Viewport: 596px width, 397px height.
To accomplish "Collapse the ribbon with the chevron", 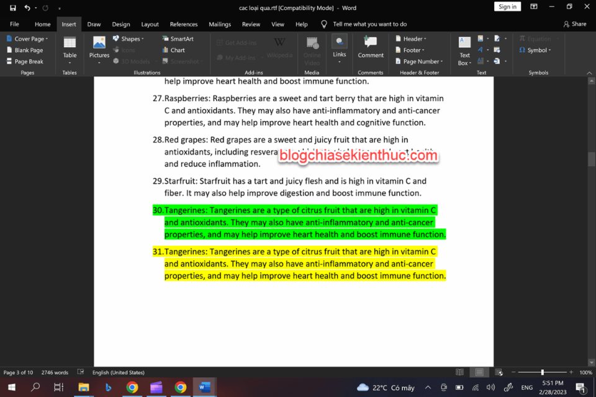I will (x=589, y=73).
